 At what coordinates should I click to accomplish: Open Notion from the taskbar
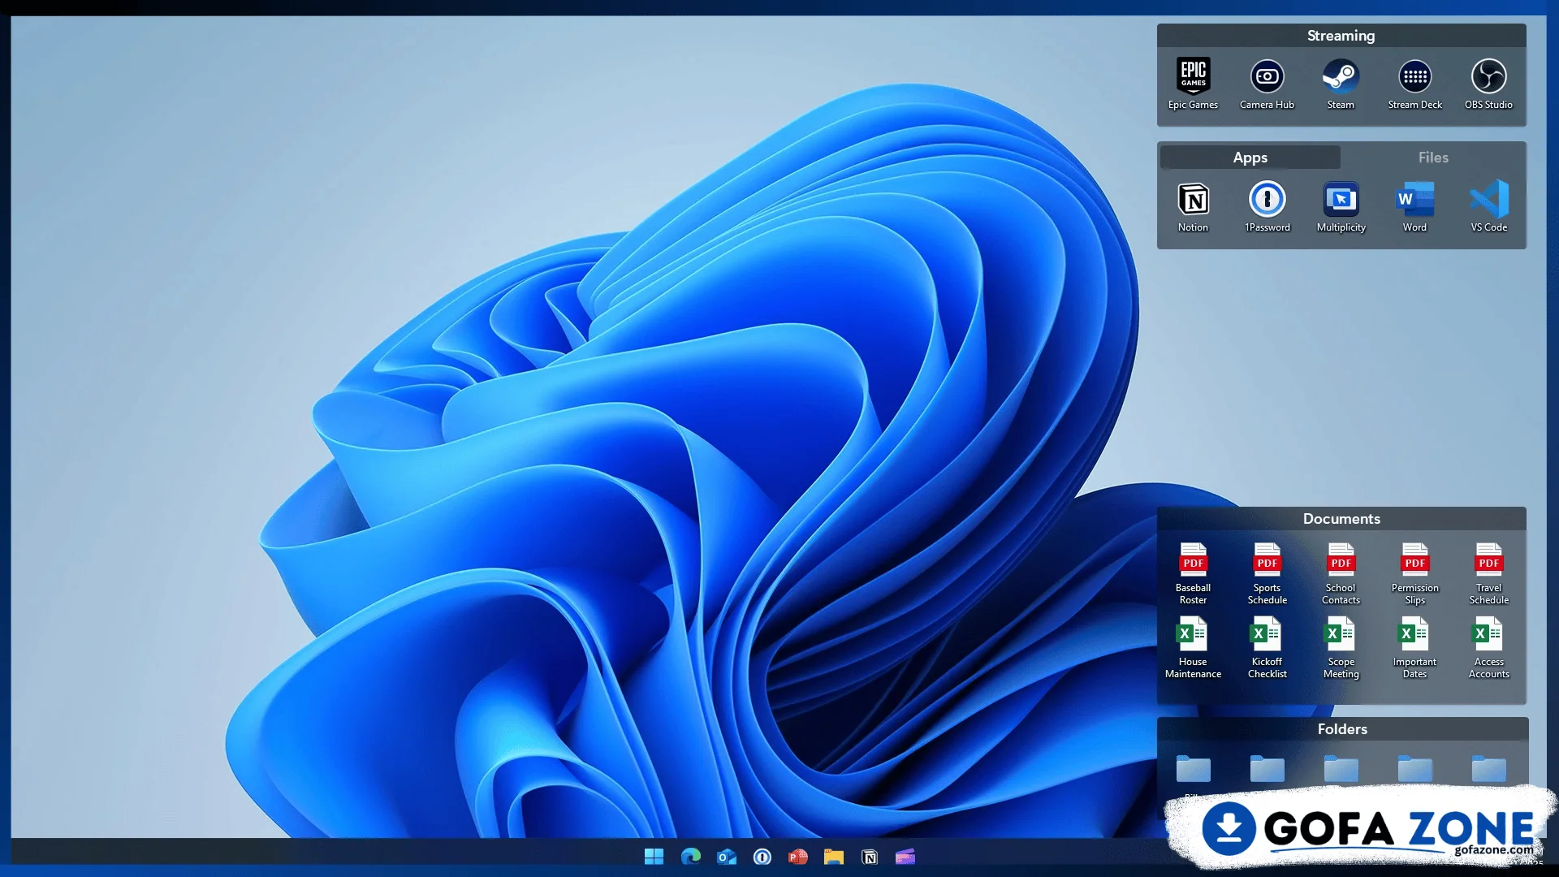point(870,857)
